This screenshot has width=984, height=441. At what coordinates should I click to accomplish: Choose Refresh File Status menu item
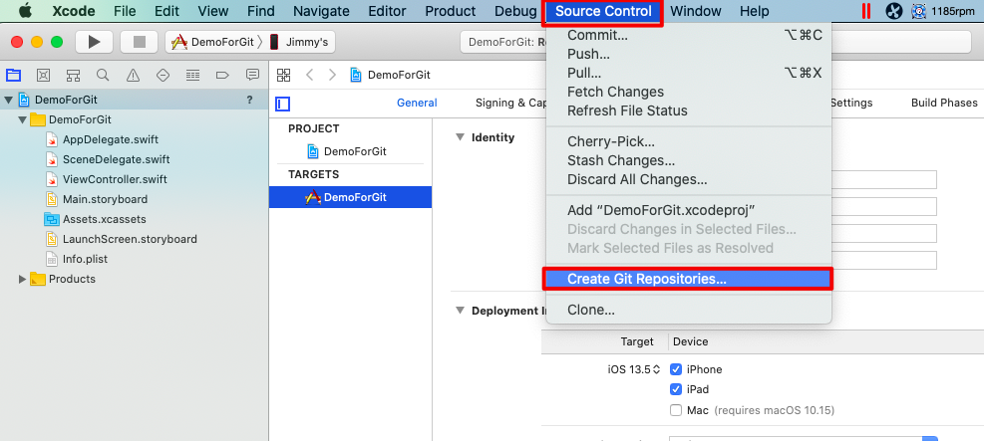[689, 110]
